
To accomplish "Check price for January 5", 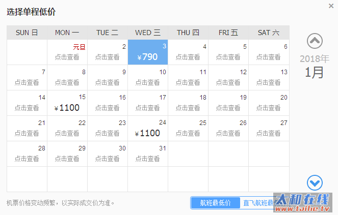I will click(x=228, y=52).
